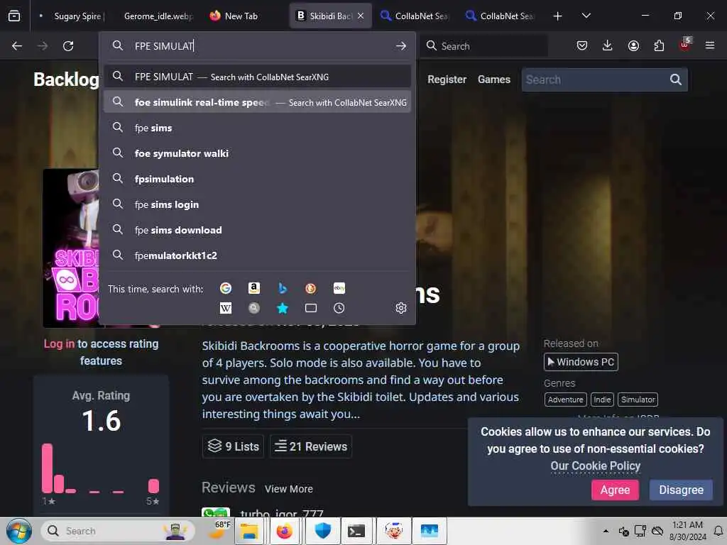Choose the 'fpe sims download' suggestion
This screenshot has width=727, height=545.
257,230
